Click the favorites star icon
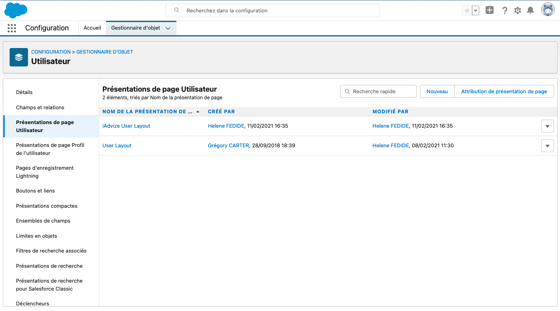Viewport: 560px width, 311px height. (467, 11)
